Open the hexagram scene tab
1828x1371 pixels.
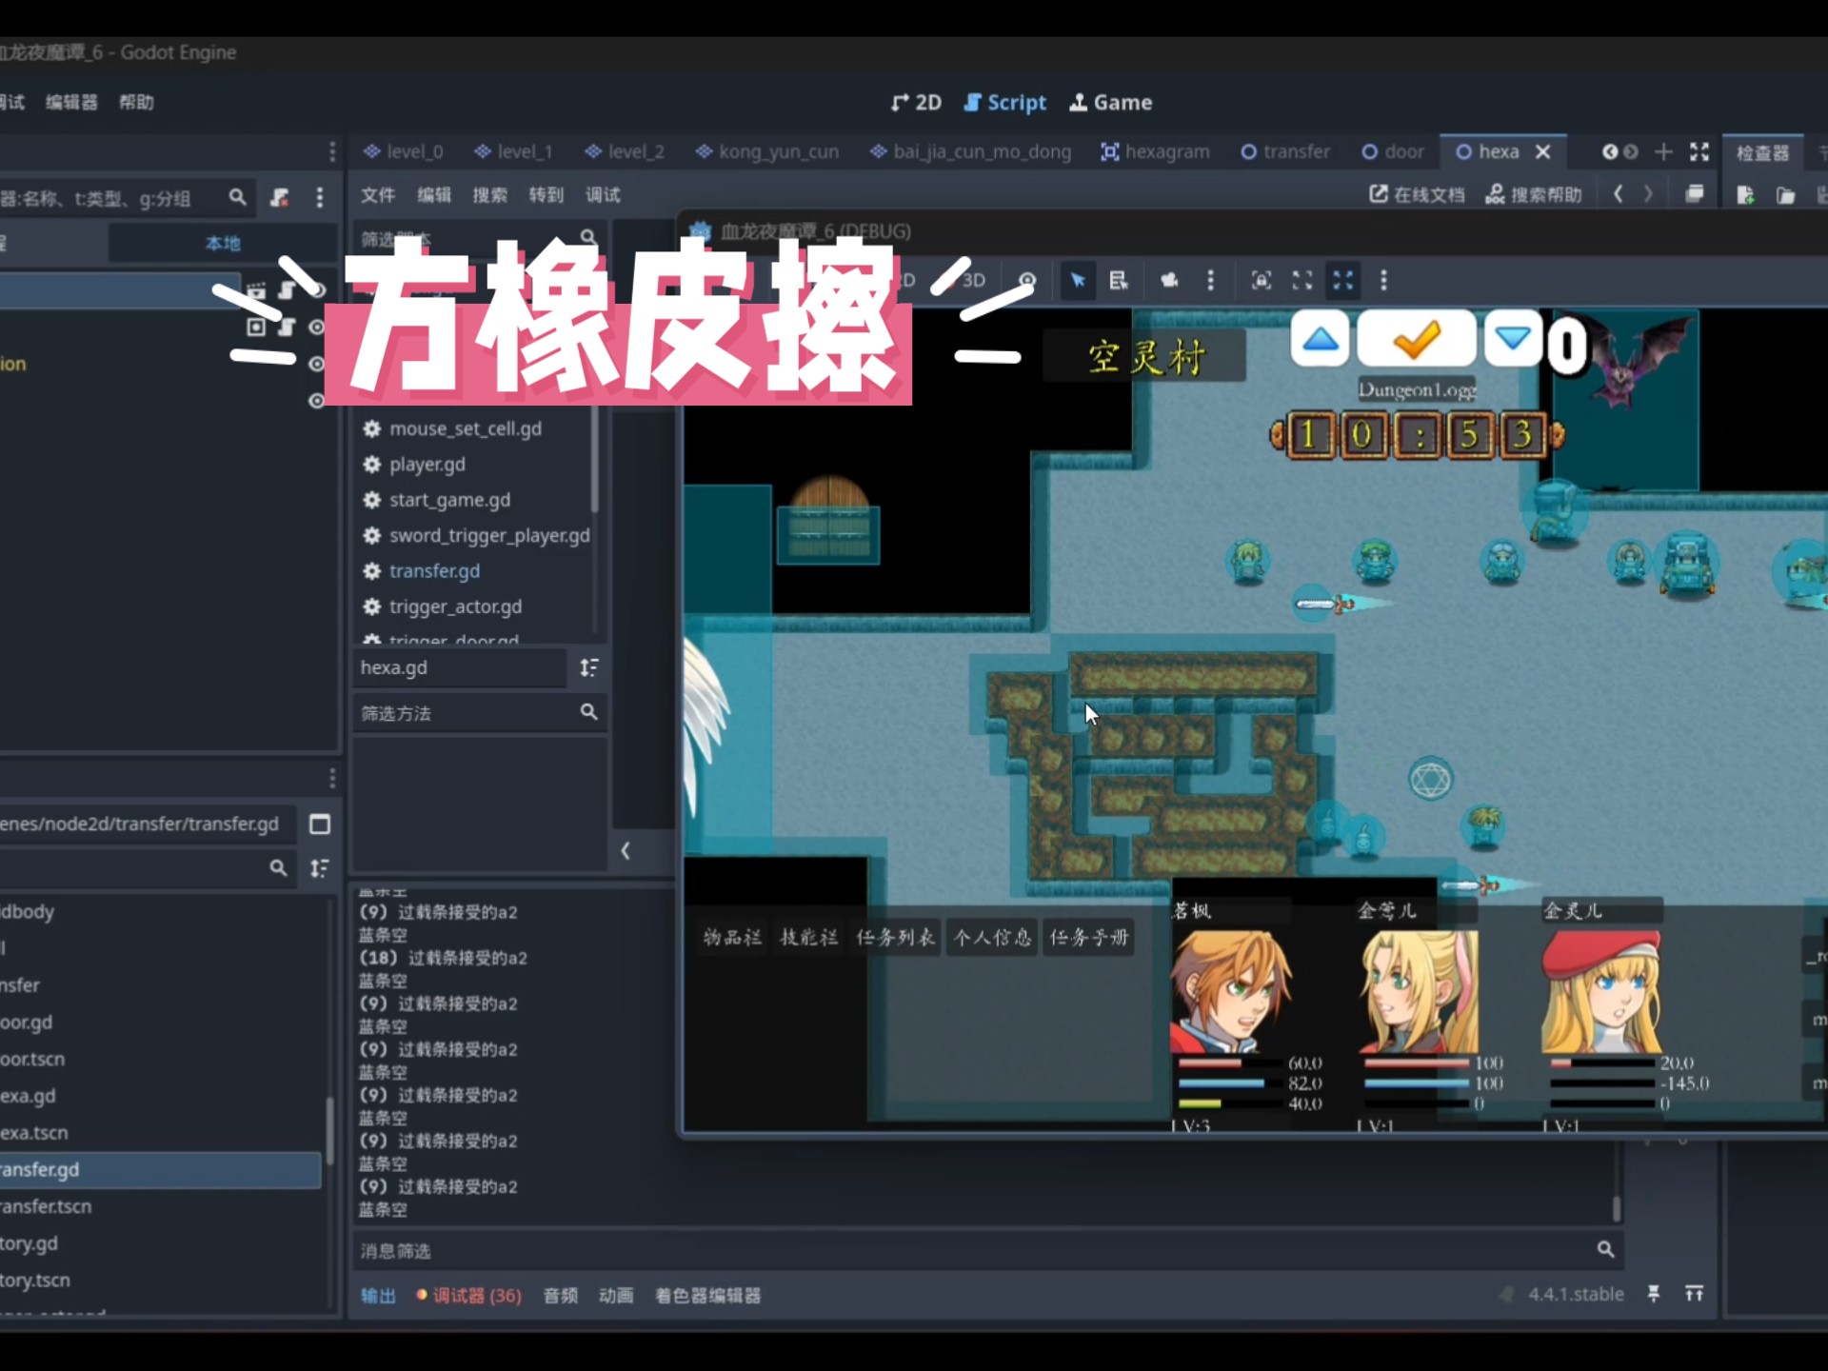coord(1155,151)
